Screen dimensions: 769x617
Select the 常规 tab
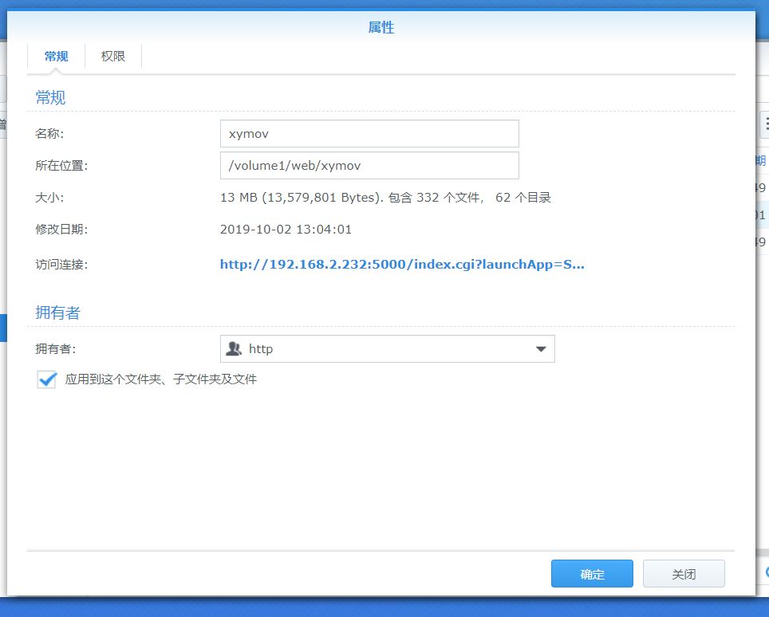pos(56,57)
